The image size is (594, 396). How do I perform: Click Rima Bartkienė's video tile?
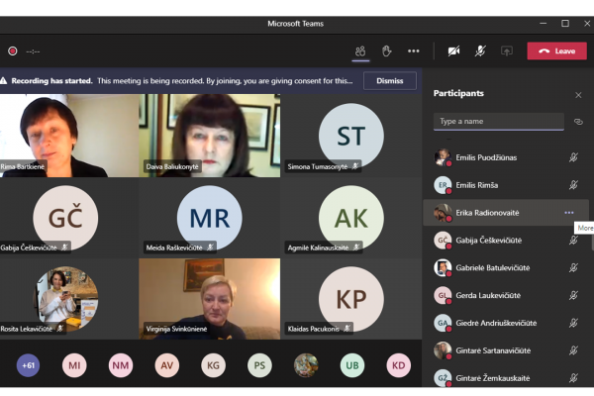pos(69,136)
